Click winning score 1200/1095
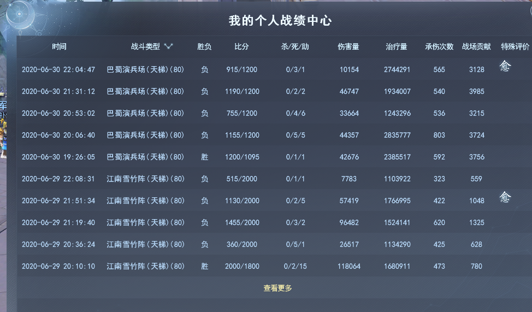 pyautogui.click(x=242, y=157)
